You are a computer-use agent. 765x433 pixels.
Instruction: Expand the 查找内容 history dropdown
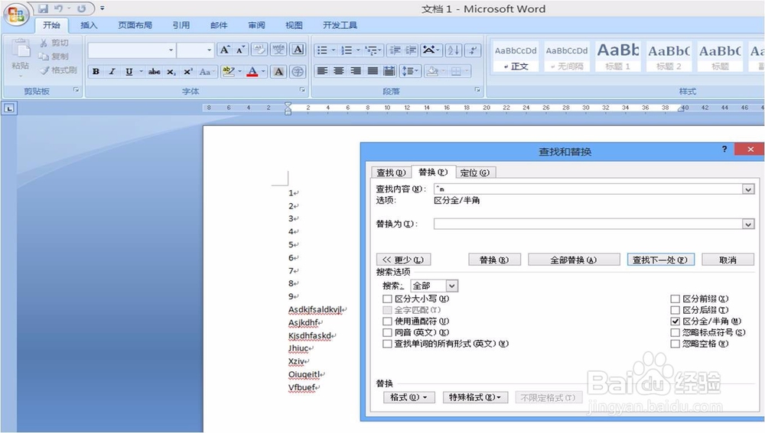click(748, 189)
